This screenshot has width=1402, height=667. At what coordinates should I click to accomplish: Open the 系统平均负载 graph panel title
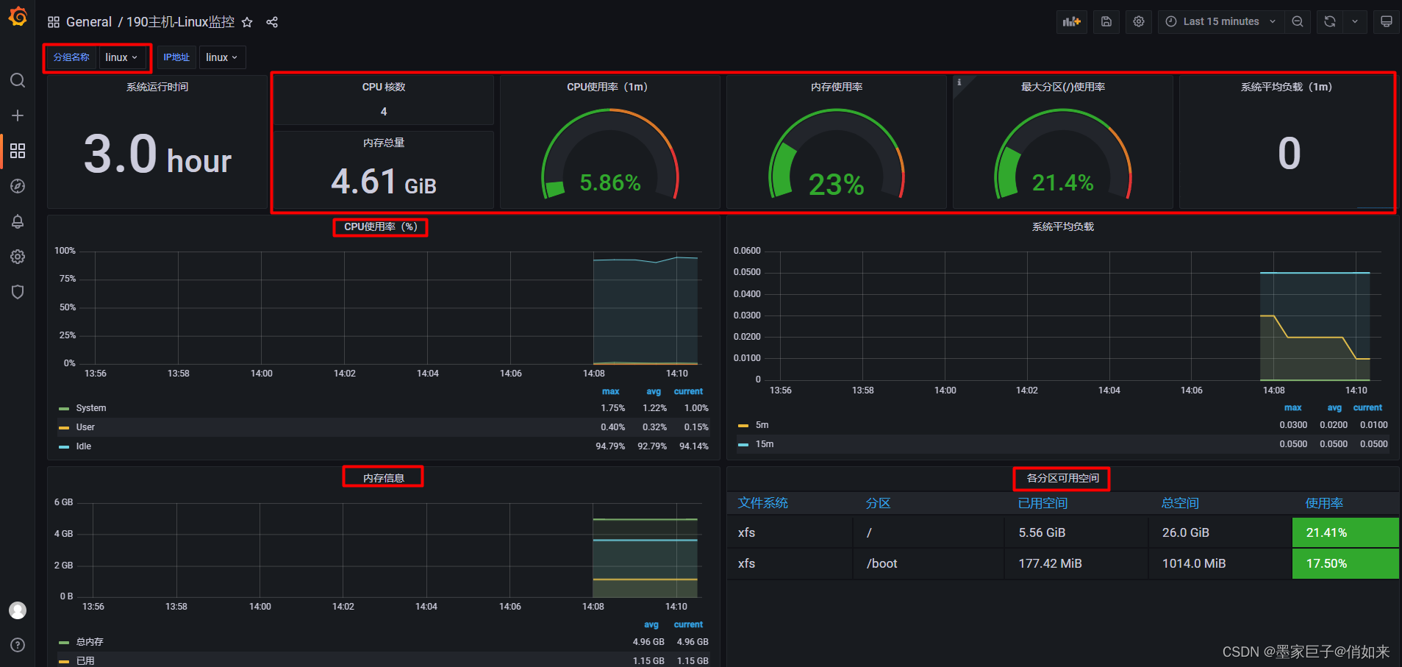tap(1063, 227)
